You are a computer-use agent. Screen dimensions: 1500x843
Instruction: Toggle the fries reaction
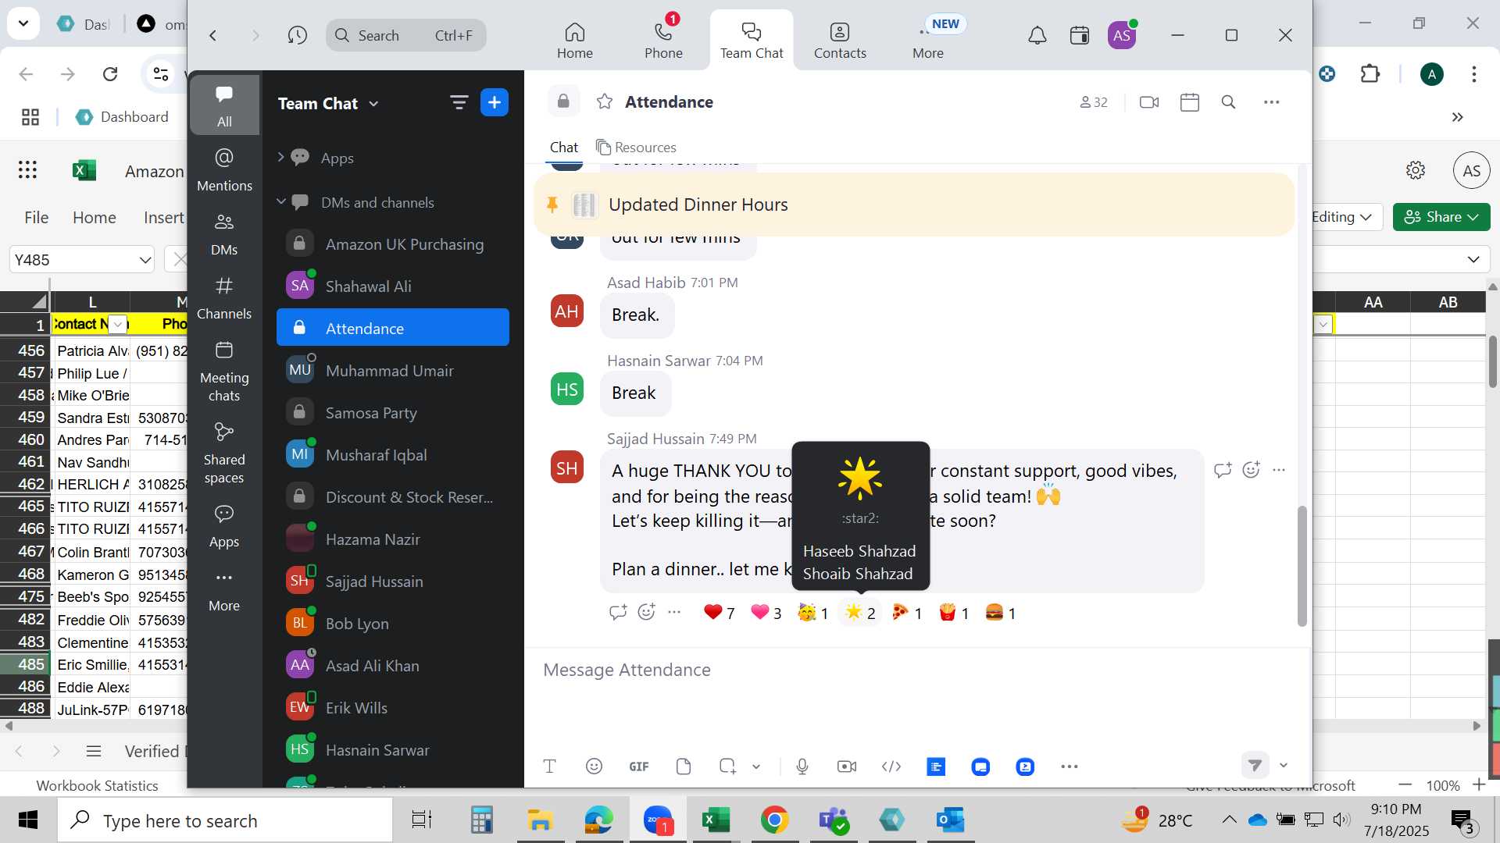coord(954,613)
